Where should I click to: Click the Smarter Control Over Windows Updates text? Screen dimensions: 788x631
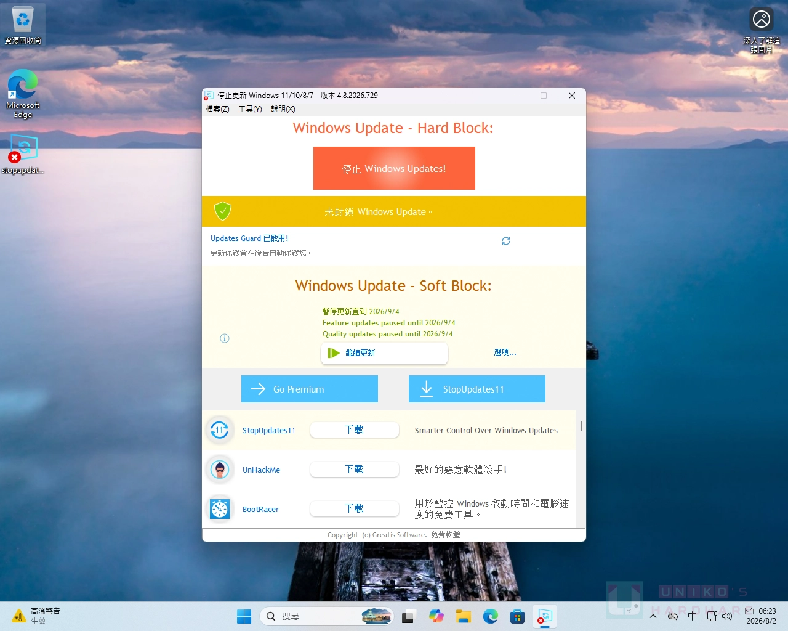(486, 431)
